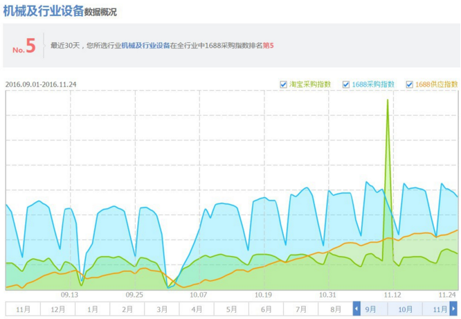Select 4月 in the month timeline

[x=197, y=309]
